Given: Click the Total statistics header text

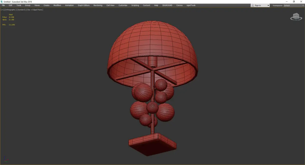Looking at the screenshot, I should tap(11, 14).
